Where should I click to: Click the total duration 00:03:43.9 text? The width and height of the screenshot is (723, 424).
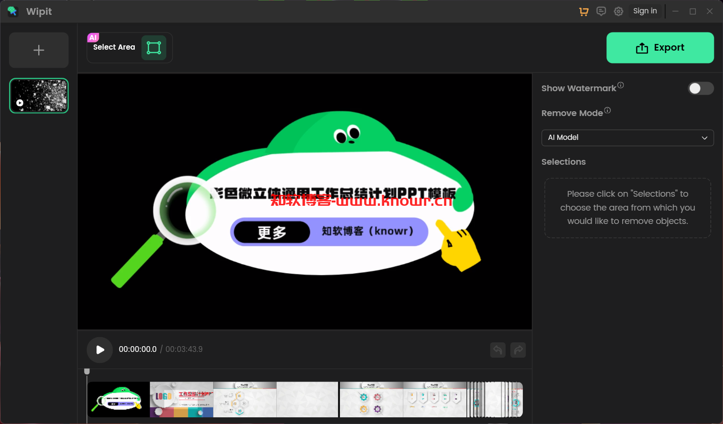pyautogui.click(x=184, y=350)
